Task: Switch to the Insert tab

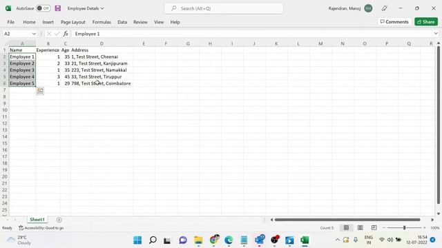Action: [48, 22]
